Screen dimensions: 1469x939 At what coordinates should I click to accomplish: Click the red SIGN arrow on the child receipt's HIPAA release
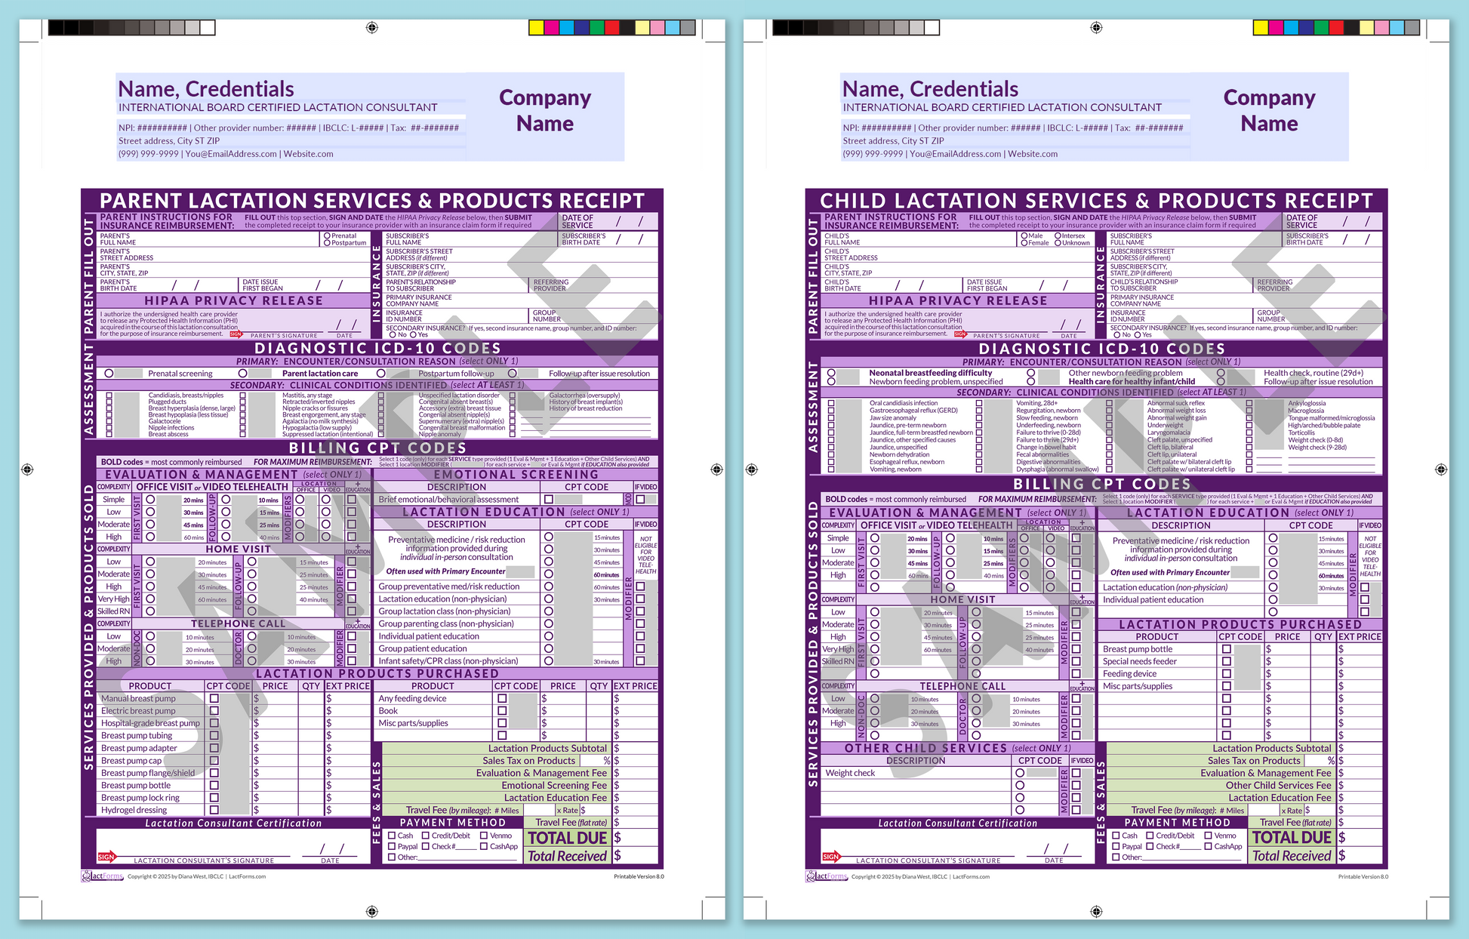[960, 335]
